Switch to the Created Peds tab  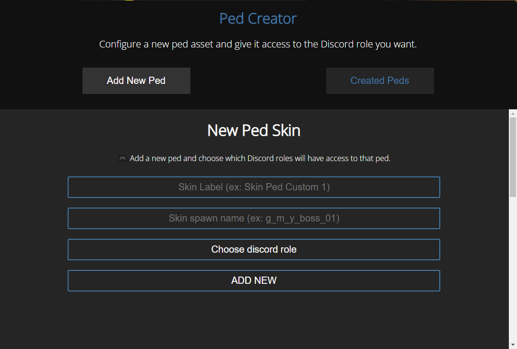point(380,81)
